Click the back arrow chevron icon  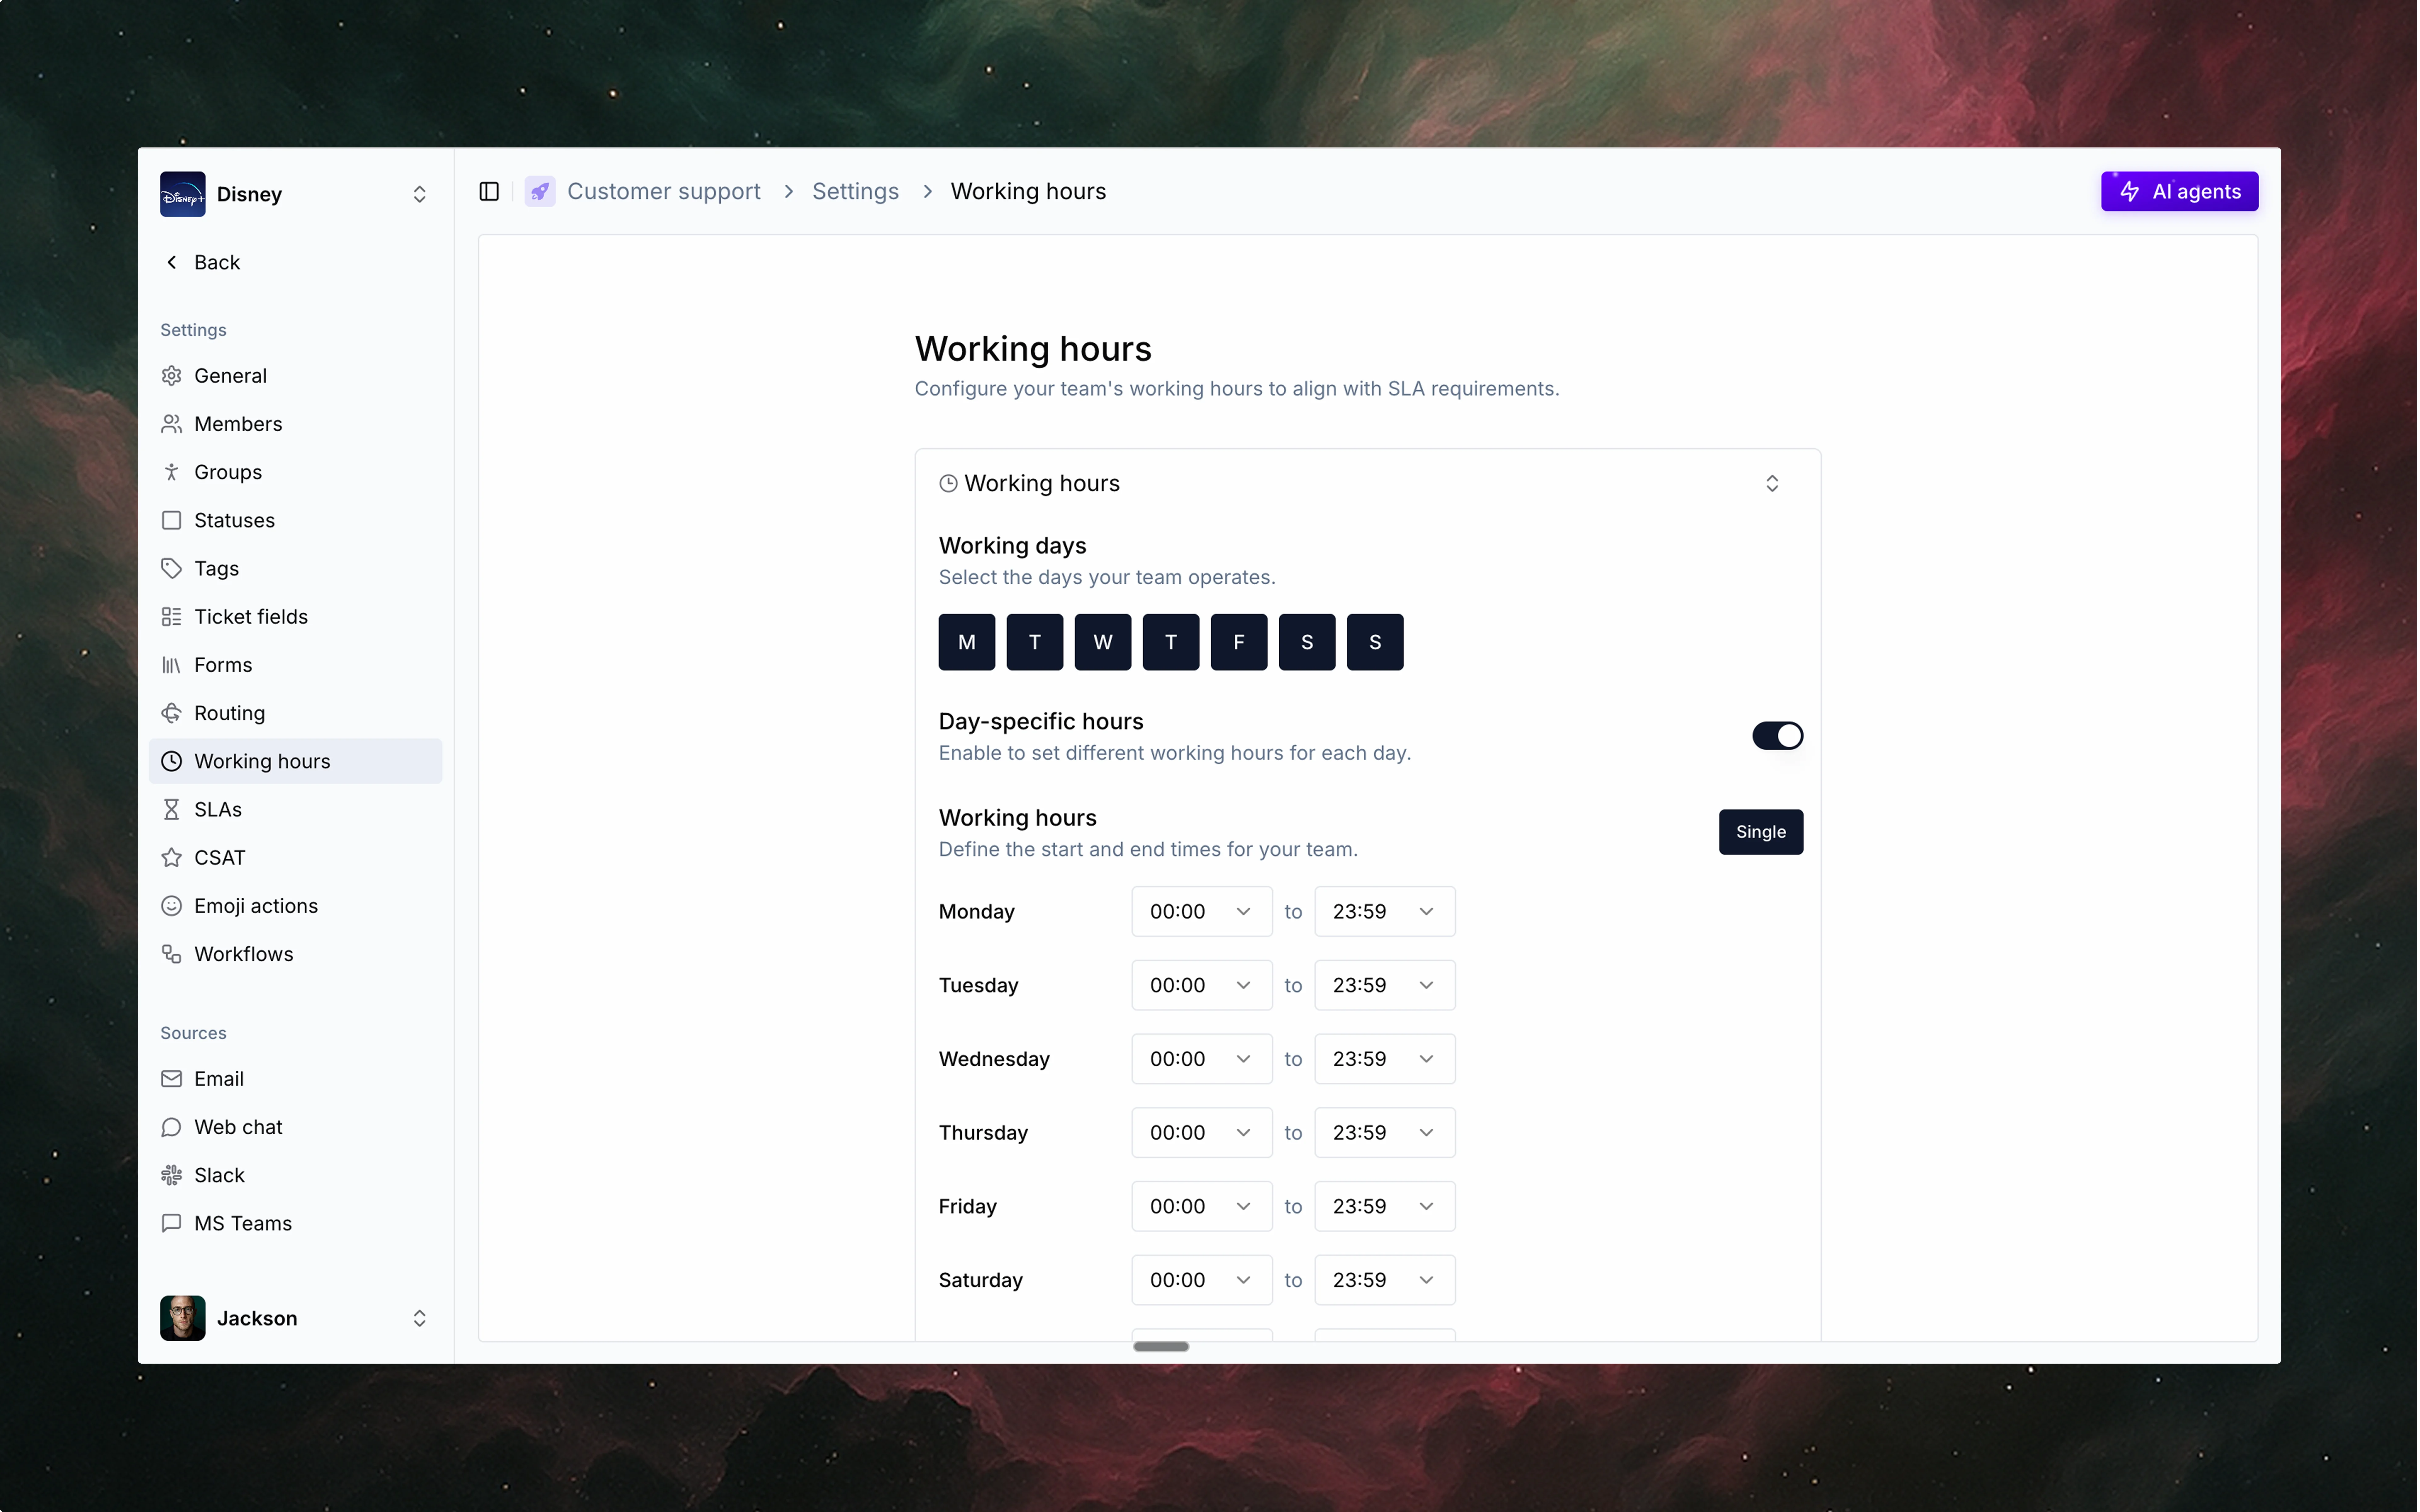tap(172, 262)
